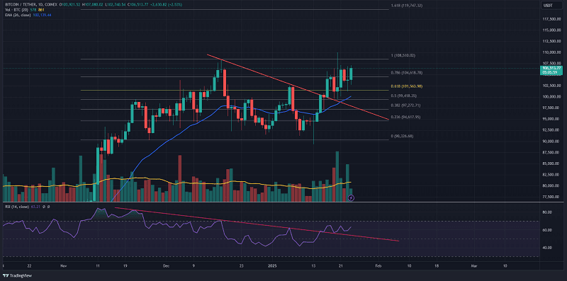Click the 80,000.00 price axis label
The width and height of the screenshot is (567, 281).
[x=551, y=185]
